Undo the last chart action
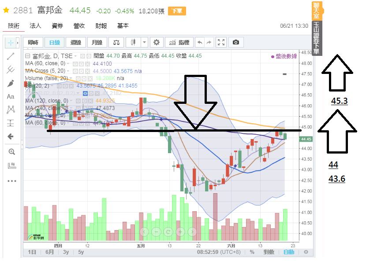This screenshot has width=366, height=264. coord(200,42)
